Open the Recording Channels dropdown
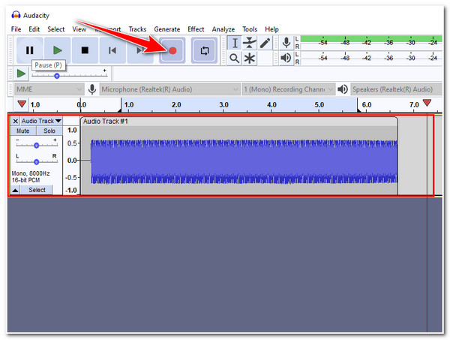 click(x=288, y=89)
